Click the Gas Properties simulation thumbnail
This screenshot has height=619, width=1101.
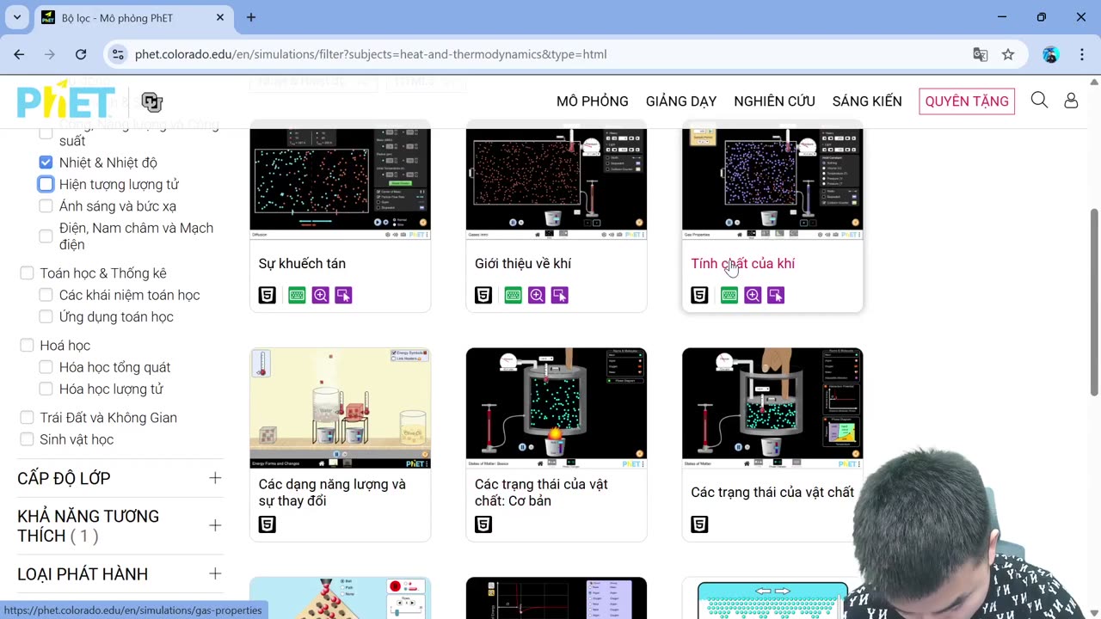click(772, 181)
